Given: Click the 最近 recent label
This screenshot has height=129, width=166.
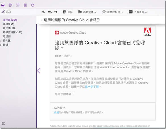Looking at the screenshot, I should pos(5,45).
